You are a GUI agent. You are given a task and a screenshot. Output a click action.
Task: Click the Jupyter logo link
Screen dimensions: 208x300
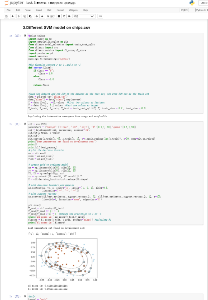tap(14, 3)
